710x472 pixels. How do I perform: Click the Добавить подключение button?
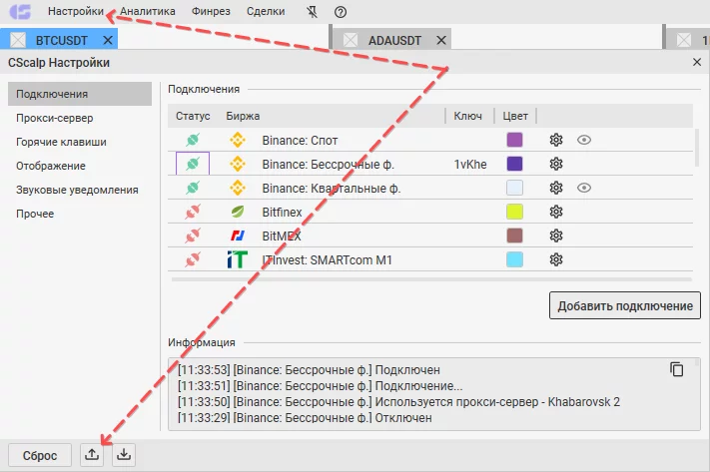tap(625, 305)
